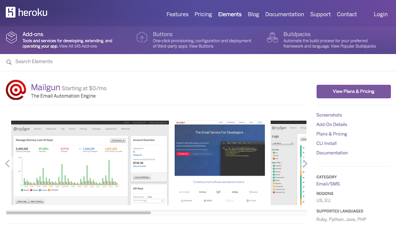Click the Buttons heading
This screenshot has width=396, height=226.
[162, 34]
